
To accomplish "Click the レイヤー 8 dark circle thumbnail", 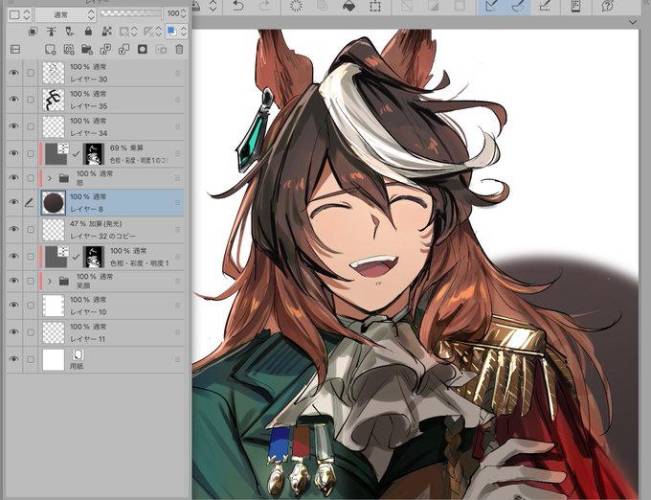I will click(54, 203).
